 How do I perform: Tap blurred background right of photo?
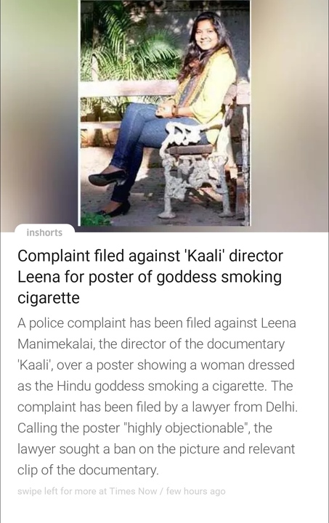(289, 113)
